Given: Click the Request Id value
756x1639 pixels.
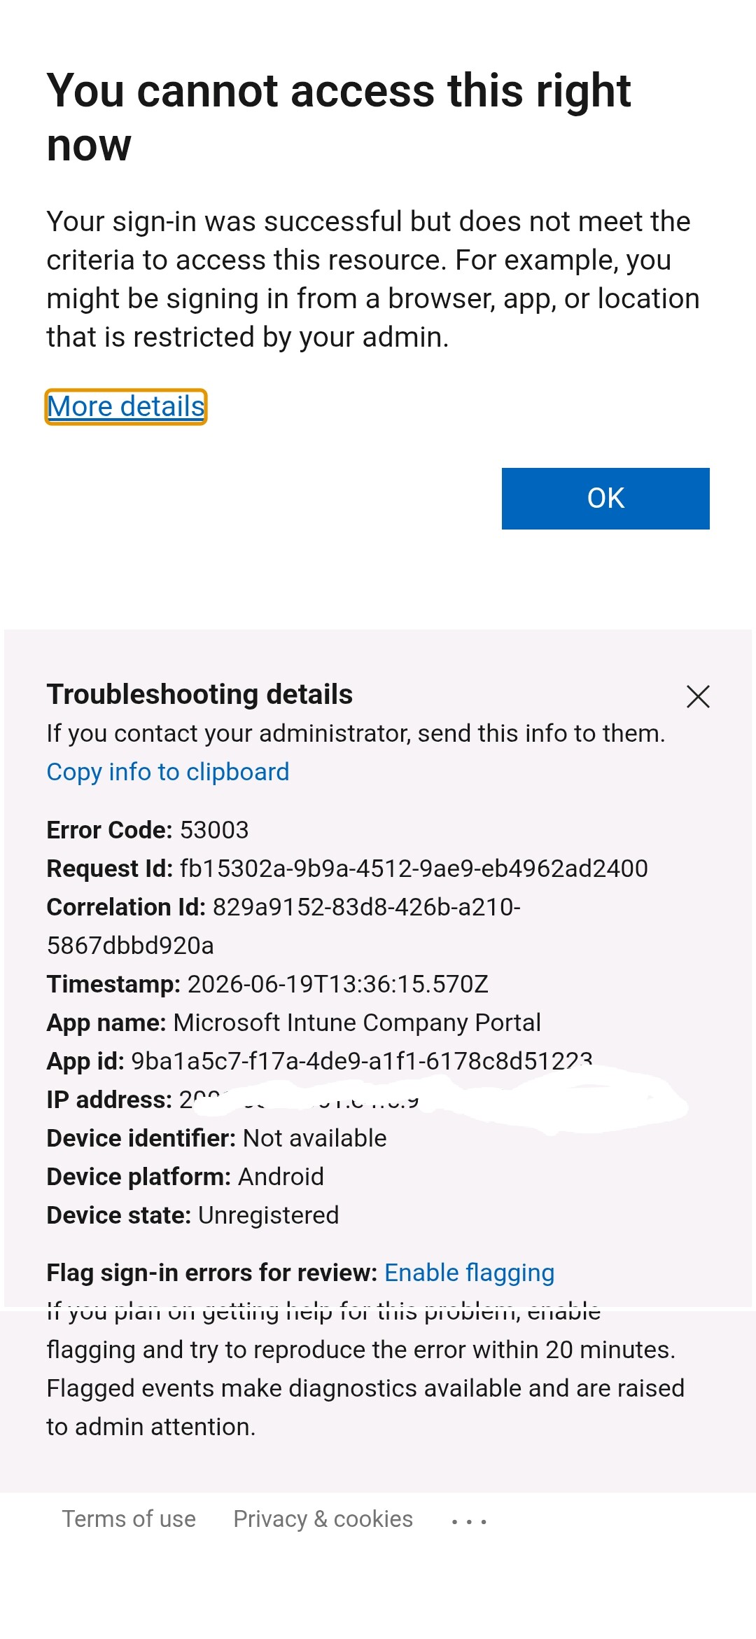Looking at the screenshot, I should point(414,869).
